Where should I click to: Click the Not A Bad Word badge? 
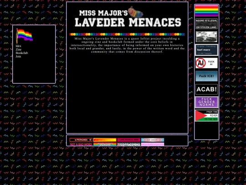(81, 144)
